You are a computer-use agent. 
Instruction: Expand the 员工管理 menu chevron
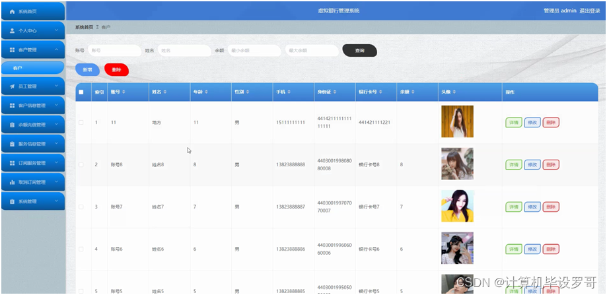pyautogui.click(x=57, y=86)
